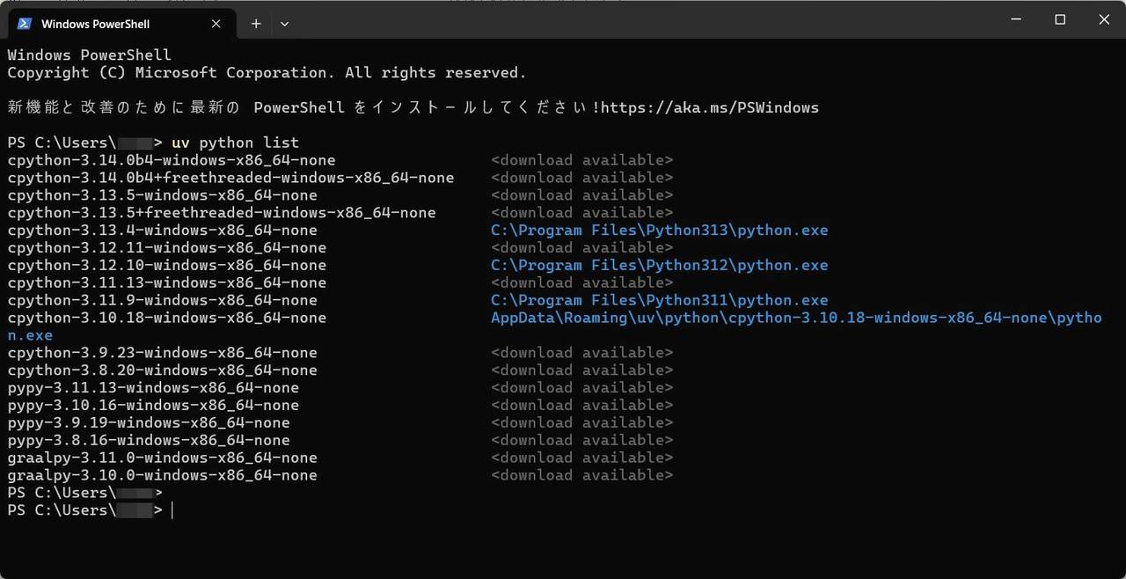The width and height of the screenshot is (1126, 579).
Task: Click the 'pypy-3.8.16-windows-x86_64-none' entry
Action: coord(149,441)
